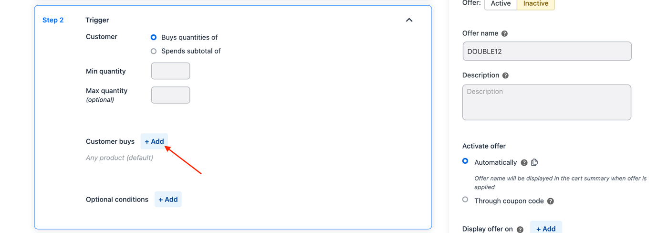Click the Description help icon
The width and height of the screenshot is (668, 233).
(x=505, y=75)
